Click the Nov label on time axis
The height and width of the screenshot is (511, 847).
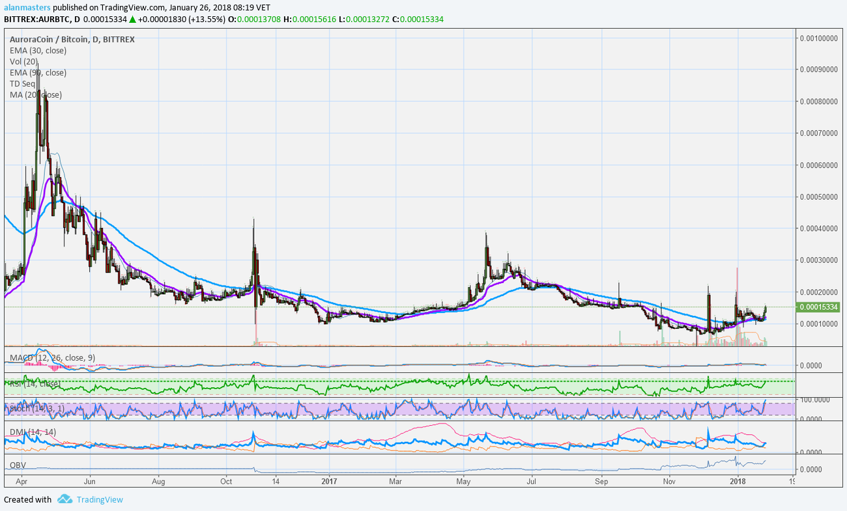[669, 482]
